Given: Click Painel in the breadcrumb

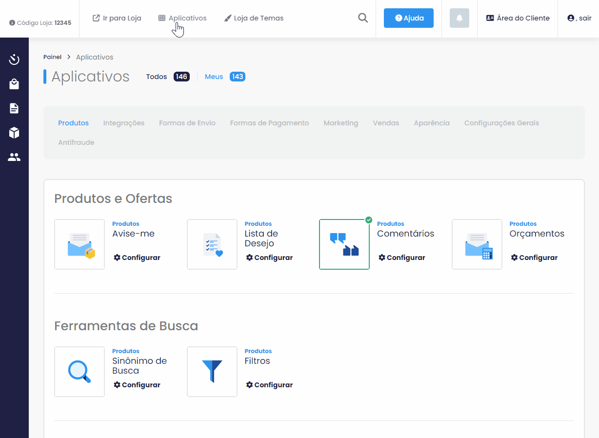Looking at the screenshot, I should pos(53,57).
